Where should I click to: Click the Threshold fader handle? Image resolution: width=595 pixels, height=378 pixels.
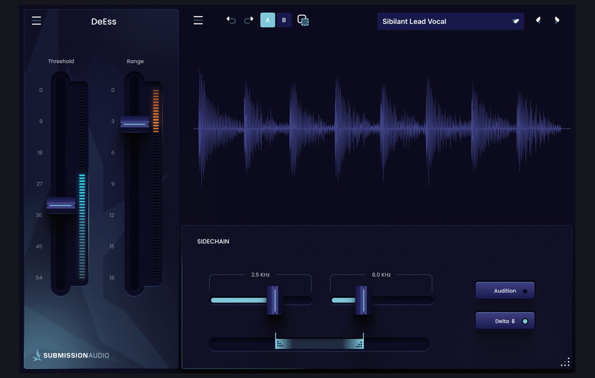(x=61, y=206)
